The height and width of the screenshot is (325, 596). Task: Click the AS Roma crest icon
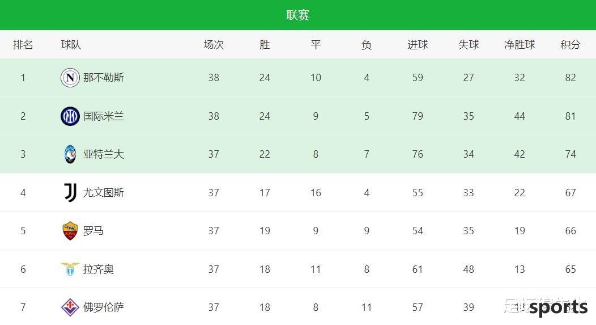click(x=70, y=231)
